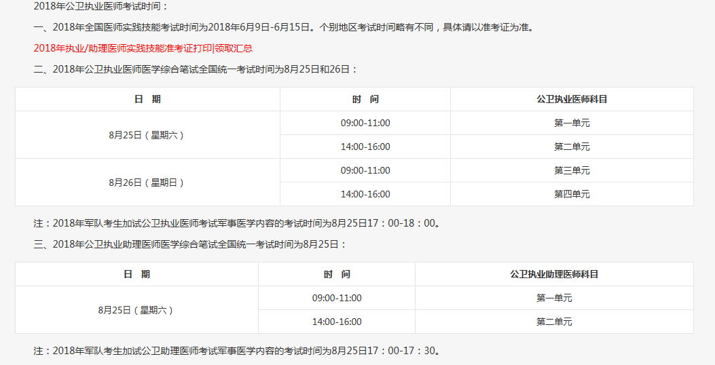This screenshot has width=715, height=365.
Task: Click 第一单元 in the 公卫执业医师科目 column
Action: (x=572, y=123)
